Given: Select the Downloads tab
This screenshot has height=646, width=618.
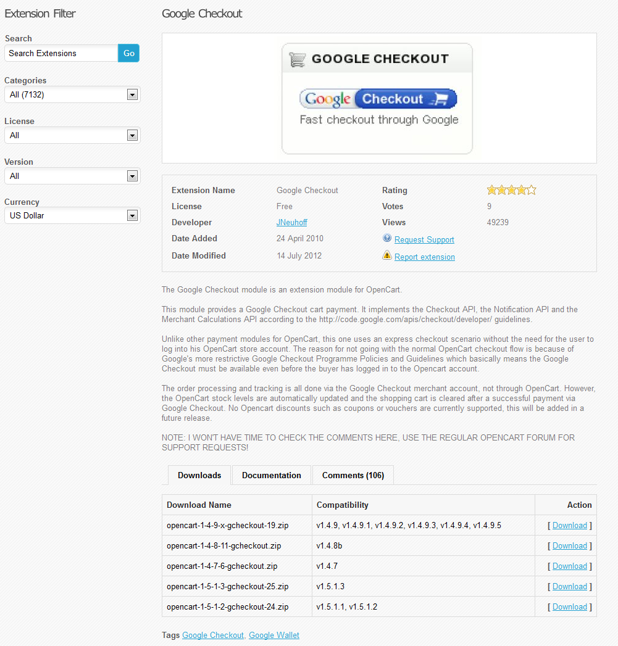Looking at the screenshot, I should pyautogui.click(x=199, y=475).
